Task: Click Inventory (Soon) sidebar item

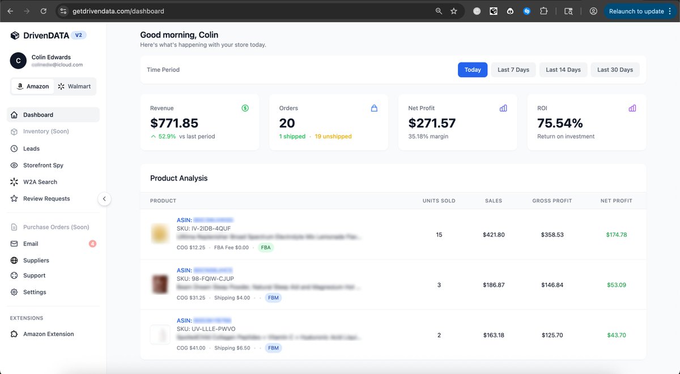Action: [x=53, y=131]
